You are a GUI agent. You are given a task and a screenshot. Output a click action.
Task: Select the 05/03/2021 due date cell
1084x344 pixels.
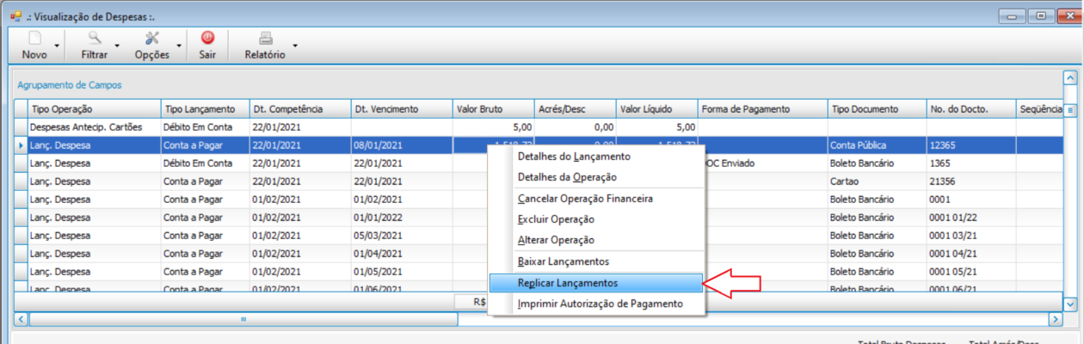[x=401, y=236]
